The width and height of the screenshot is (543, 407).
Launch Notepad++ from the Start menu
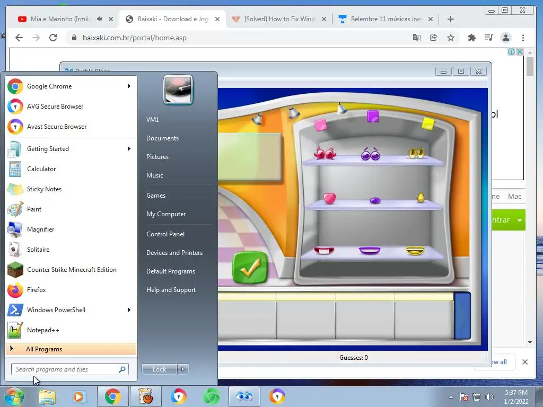pyautogui.click(x=71, y=330)
